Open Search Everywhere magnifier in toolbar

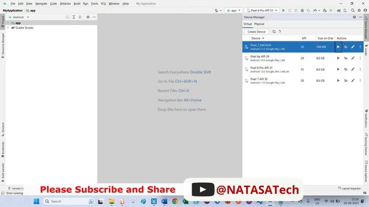(353, 10)
